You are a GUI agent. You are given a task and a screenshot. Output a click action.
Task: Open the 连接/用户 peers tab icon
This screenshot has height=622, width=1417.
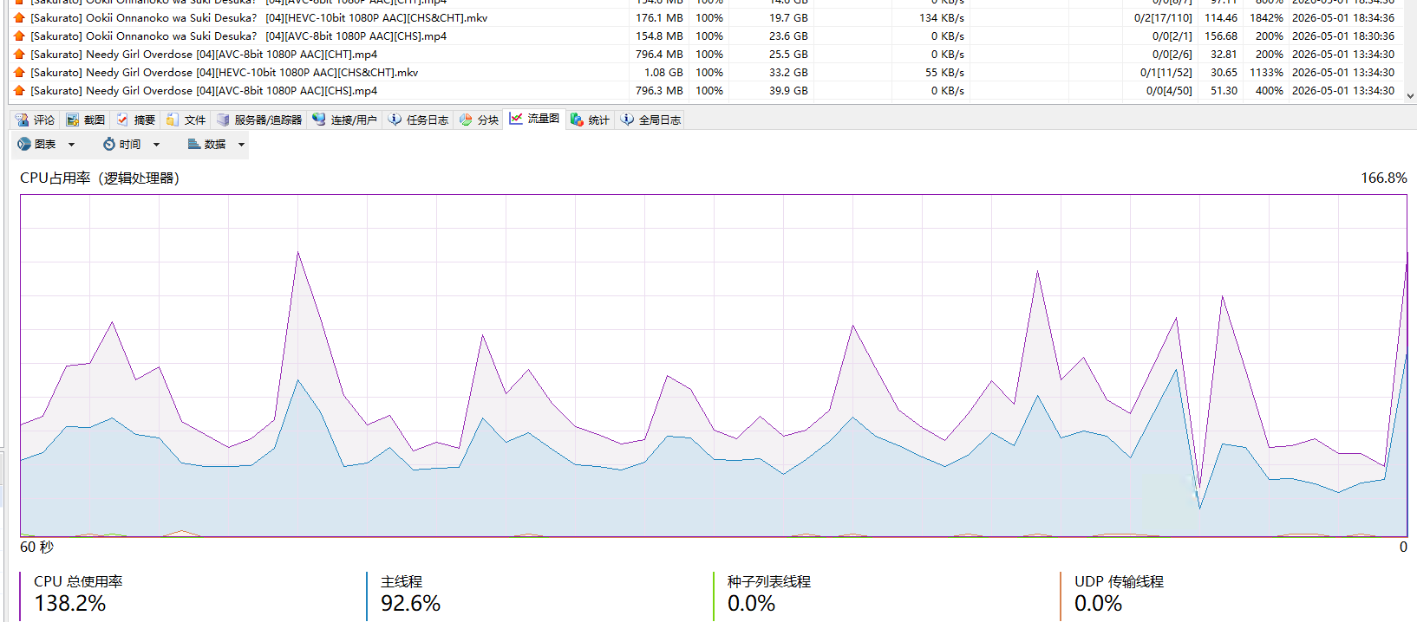(x=319, y=120)
